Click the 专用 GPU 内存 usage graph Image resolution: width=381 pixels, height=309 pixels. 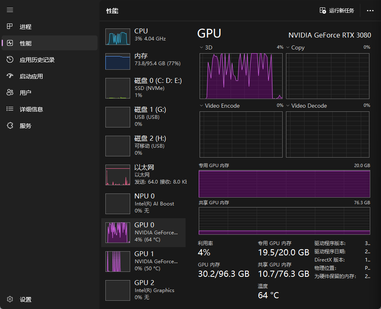click(x=284, y=184)
